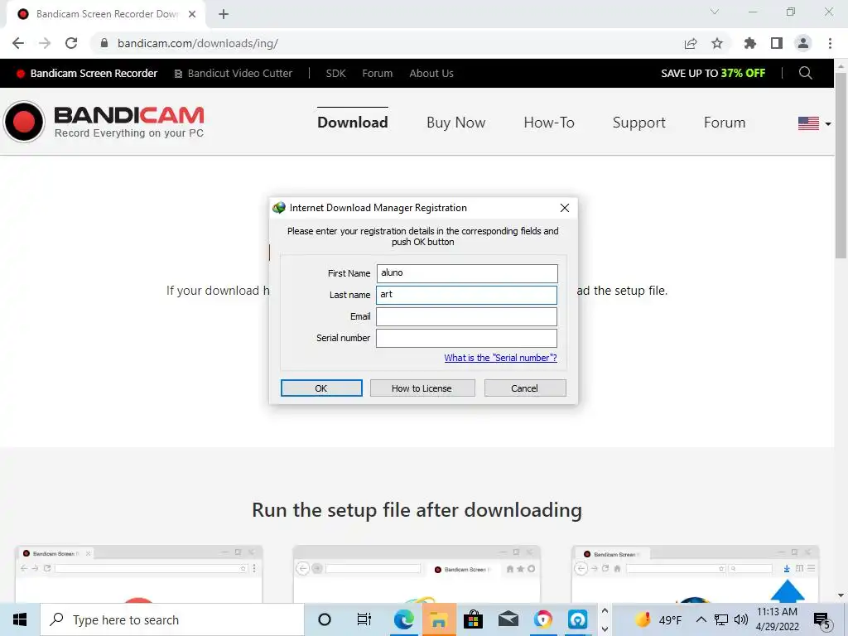Open Cortana circle icon

[325, 619]
